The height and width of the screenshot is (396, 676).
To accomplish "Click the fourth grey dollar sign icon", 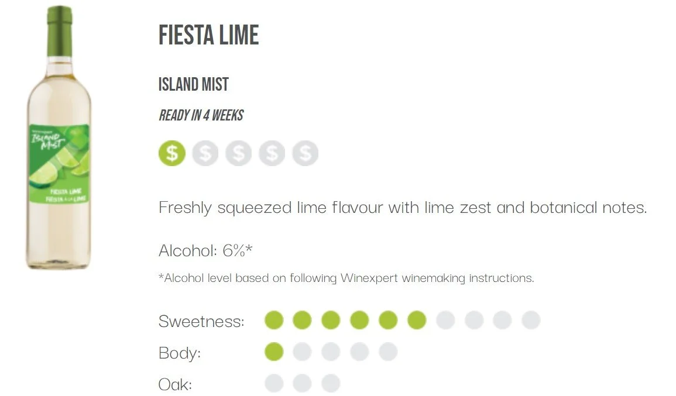I will point(272,153).
